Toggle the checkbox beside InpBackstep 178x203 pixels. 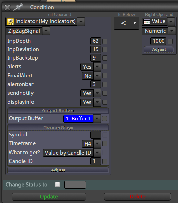coord(105,58)
